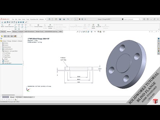This screenshot has height=120, width=160.
Task: Click the Undo icon
Action: pos(68,19)
